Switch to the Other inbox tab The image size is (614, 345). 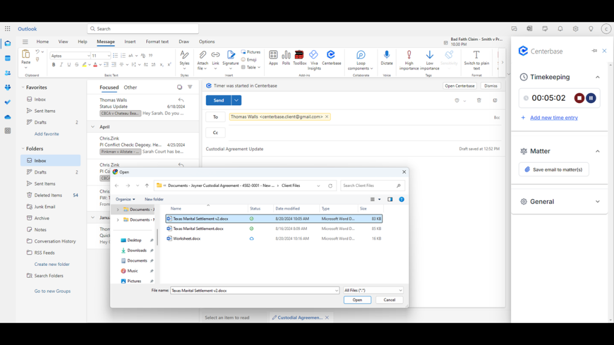click(130, 87)
